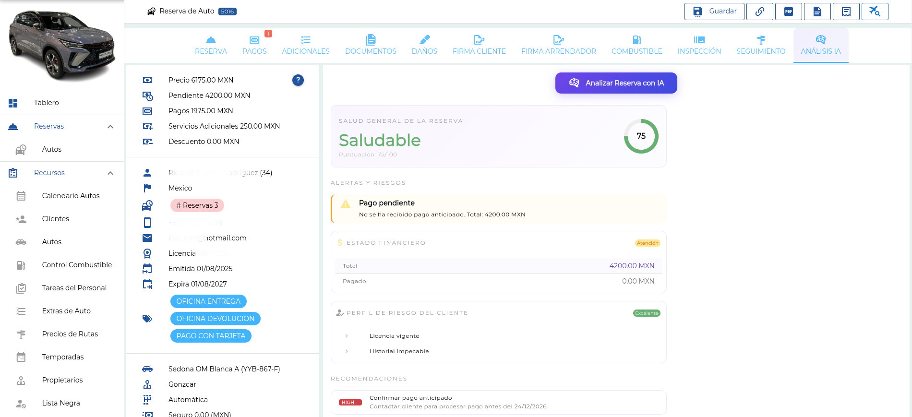Expand the Historial impecable risk item
This screenshot has width=912, height=417.
coord(347,351)
